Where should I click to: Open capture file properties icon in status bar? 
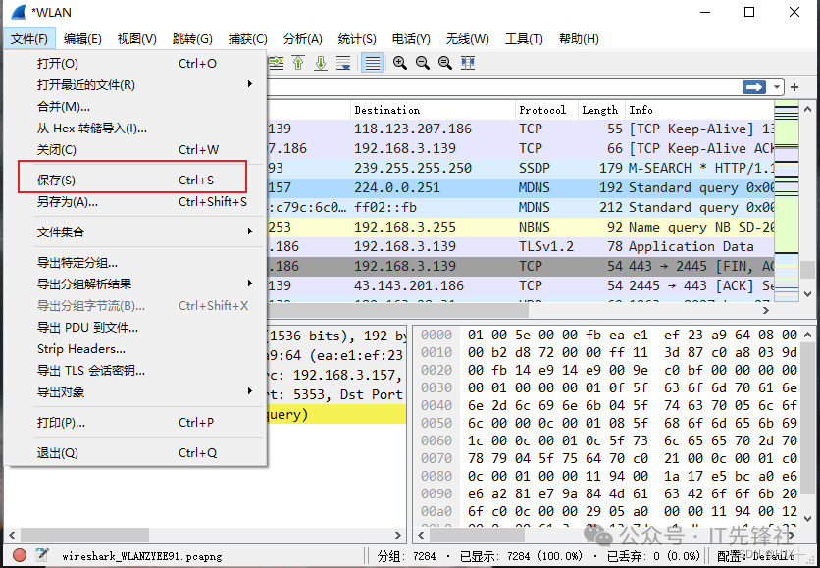point(41,555)
